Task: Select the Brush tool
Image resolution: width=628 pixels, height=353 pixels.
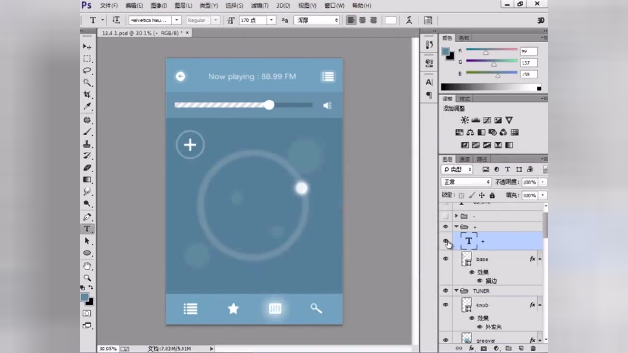Action: [x=87, y=132]
